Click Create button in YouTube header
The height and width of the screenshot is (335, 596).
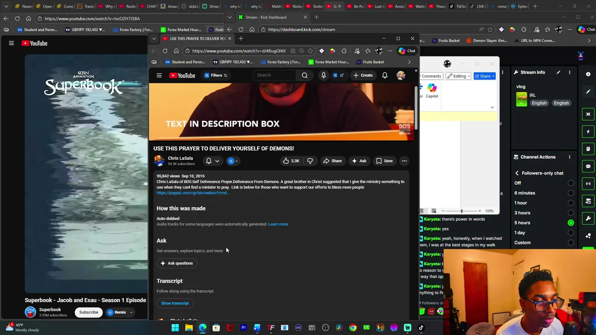pyautogui.click(x=362, y=75)
